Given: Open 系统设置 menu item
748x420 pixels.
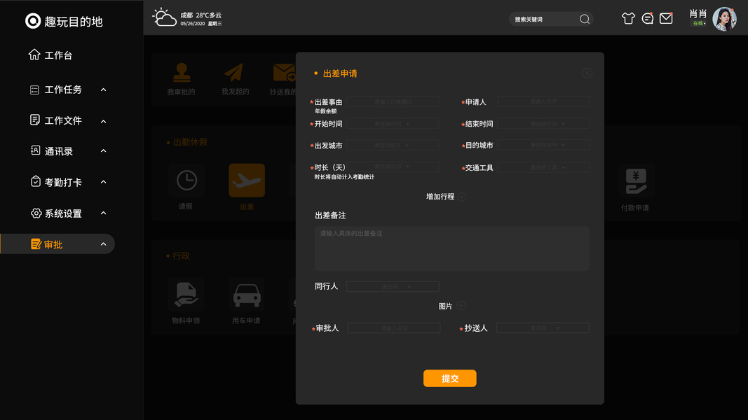Looking at the screenshot, I should coord(55,213).
